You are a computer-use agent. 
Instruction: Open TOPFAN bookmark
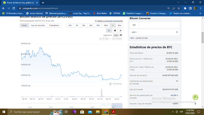point(115,13)
